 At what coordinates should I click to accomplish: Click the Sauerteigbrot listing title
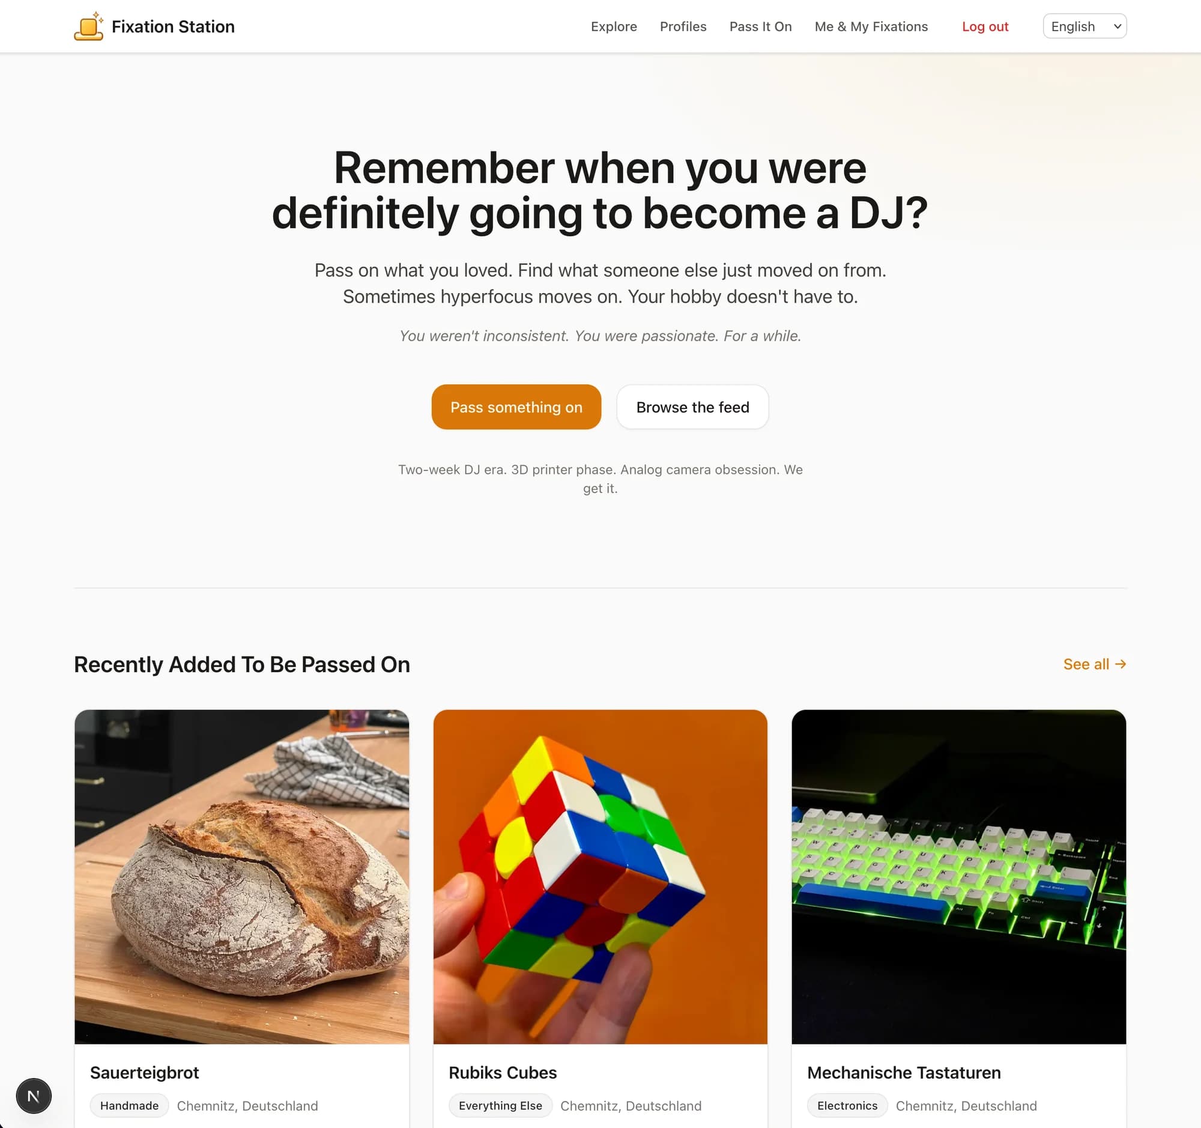coord(144,1072)
